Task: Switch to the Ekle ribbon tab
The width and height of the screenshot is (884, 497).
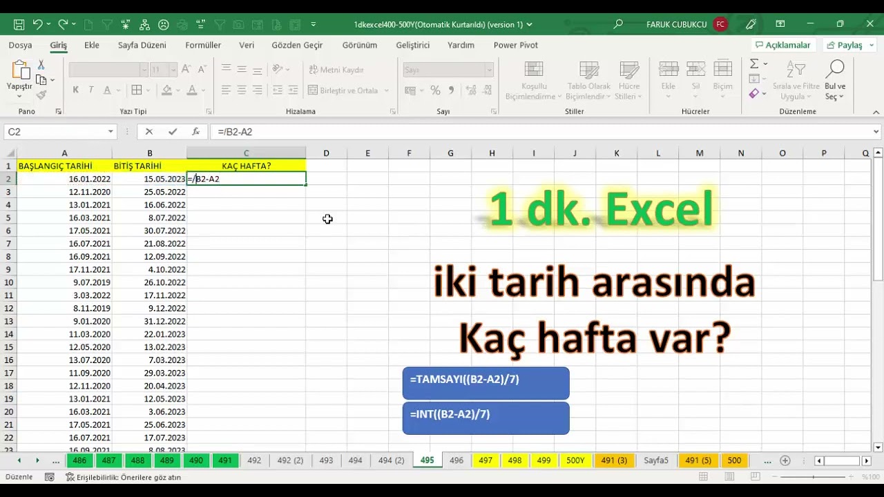Action: tap(92, 46)
